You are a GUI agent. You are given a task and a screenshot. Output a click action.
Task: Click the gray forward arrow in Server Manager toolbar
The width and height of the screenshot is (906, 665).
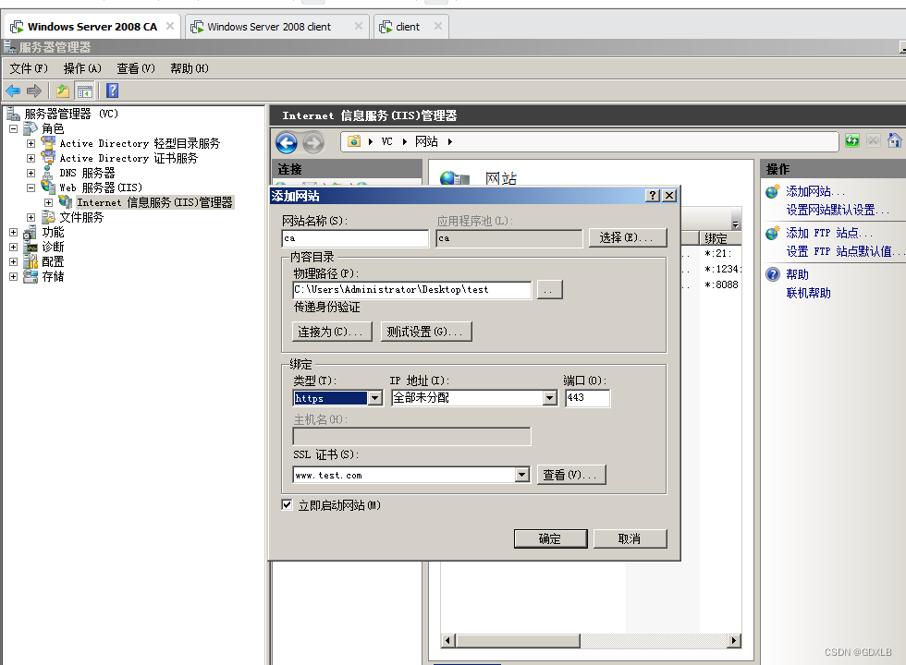(34, 91)
